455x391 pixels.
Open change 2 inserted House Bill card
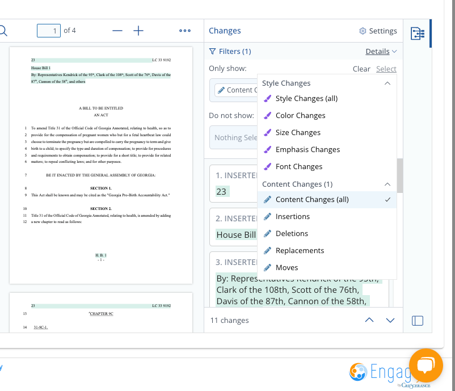click(x=234, y=227)
